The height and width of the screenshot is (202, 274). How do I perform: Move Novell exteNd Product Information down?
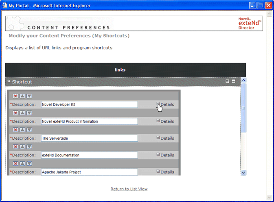[29, 113]
